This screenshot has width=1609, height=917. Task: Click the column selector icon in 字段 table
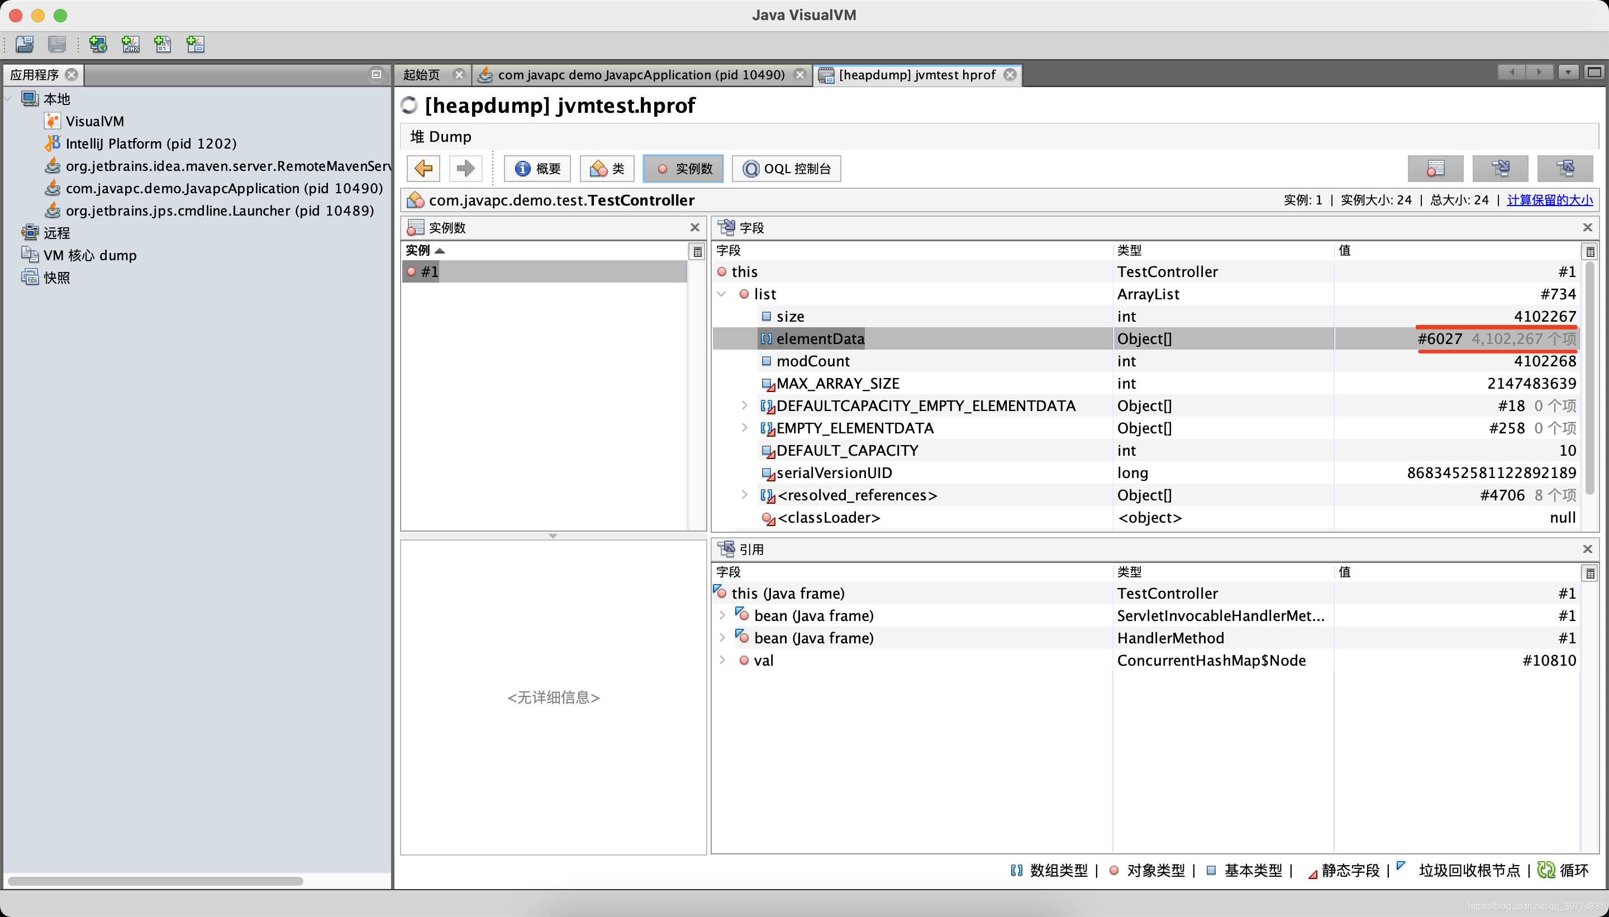tap(1589, 251)
